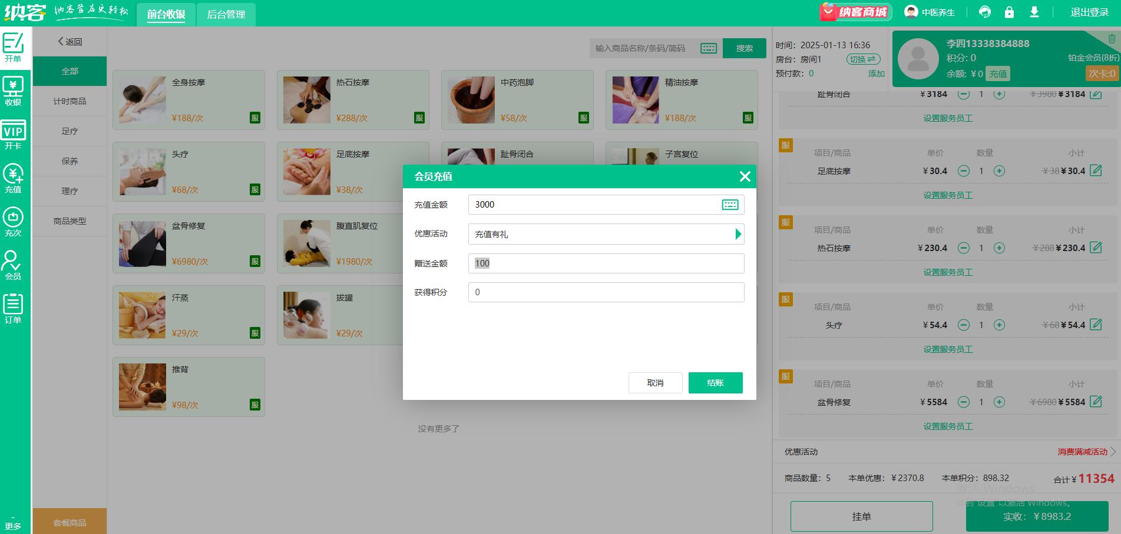The height and width of the screenshot is (534, 1121).
Task: Click the lock screen icon in header
Action: 1009,12
